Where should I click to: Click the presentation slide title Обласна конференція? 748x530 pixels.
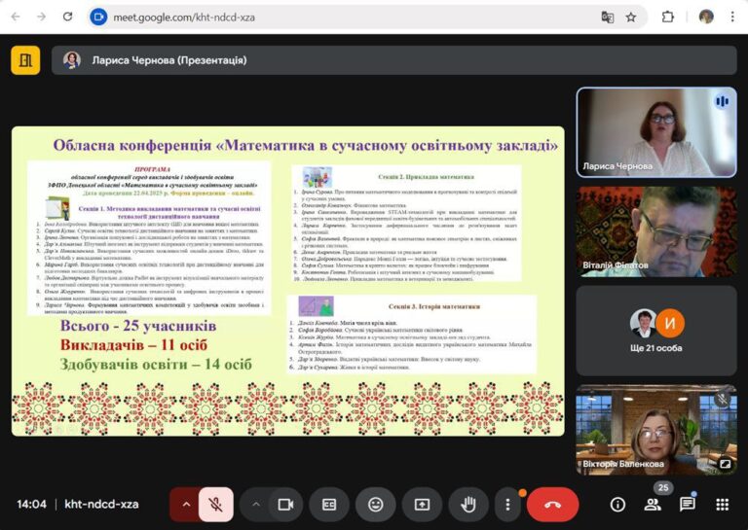(305, 145)
